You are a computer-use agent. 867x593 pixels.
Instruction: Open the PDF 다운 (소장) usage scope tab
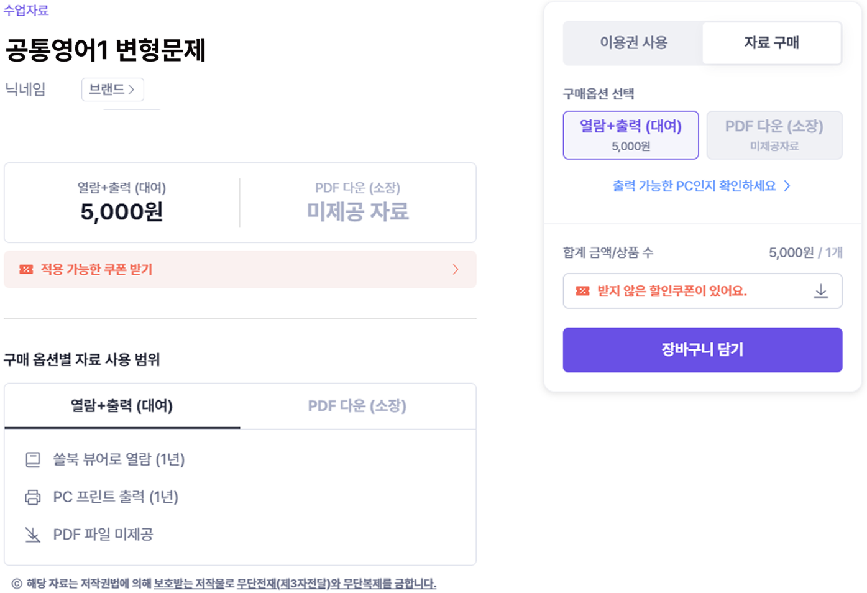(357, 406)
